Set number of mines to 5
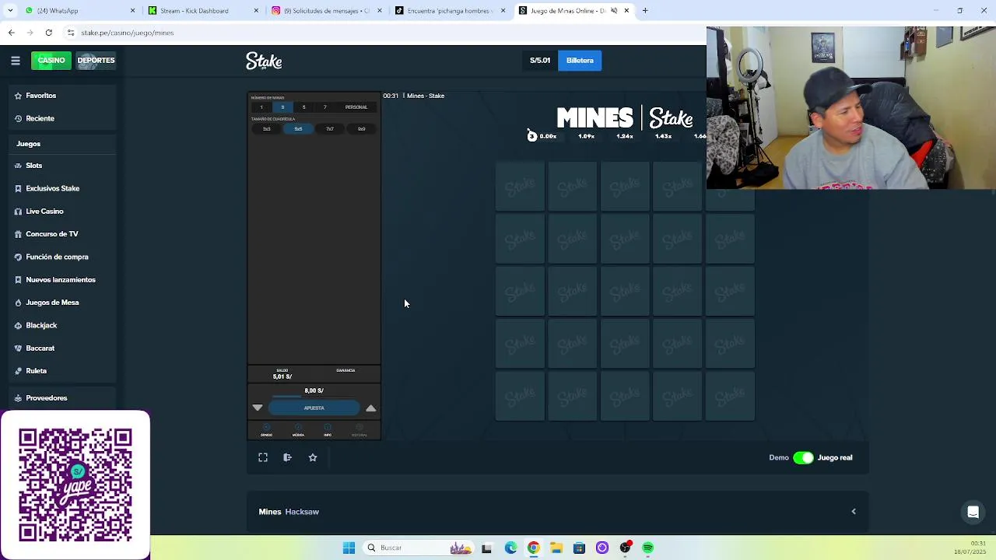The width and height of the screenshot is (996, 560). [x=303, y=107]
